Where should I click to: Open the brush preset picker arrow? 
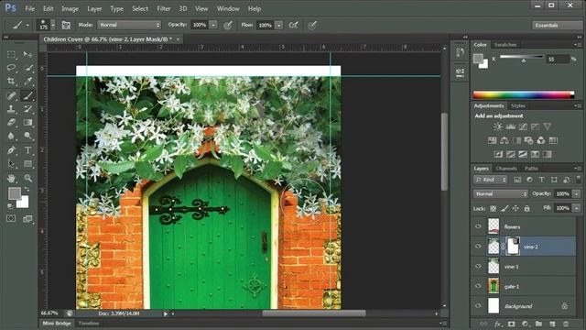pos(53,25)
